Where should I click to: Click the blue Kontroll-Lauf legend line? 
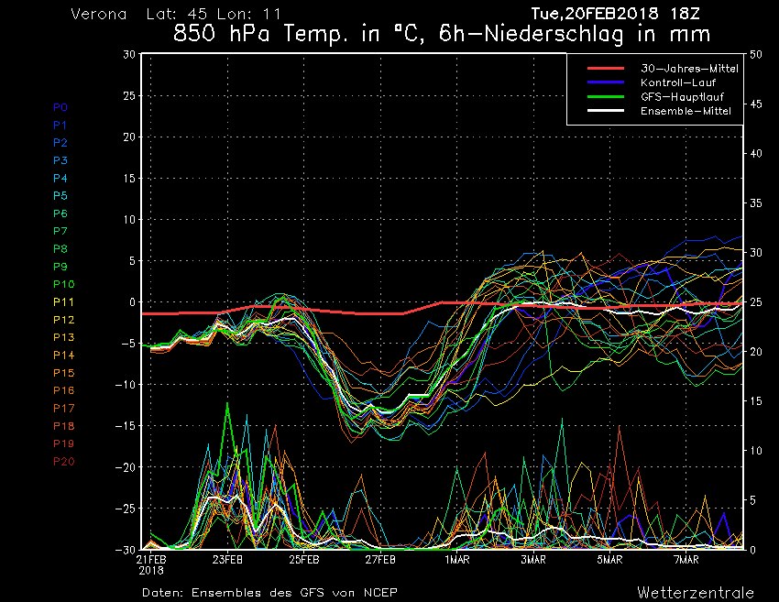[x=604, y=82]
